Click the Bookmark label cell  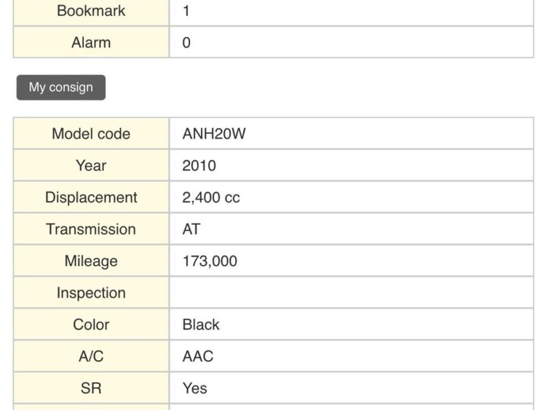click(x=91, y=11)
